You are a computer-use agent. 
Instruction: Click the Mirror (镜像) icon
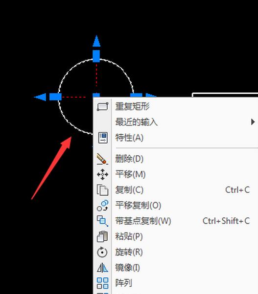[x=103, y=268]
